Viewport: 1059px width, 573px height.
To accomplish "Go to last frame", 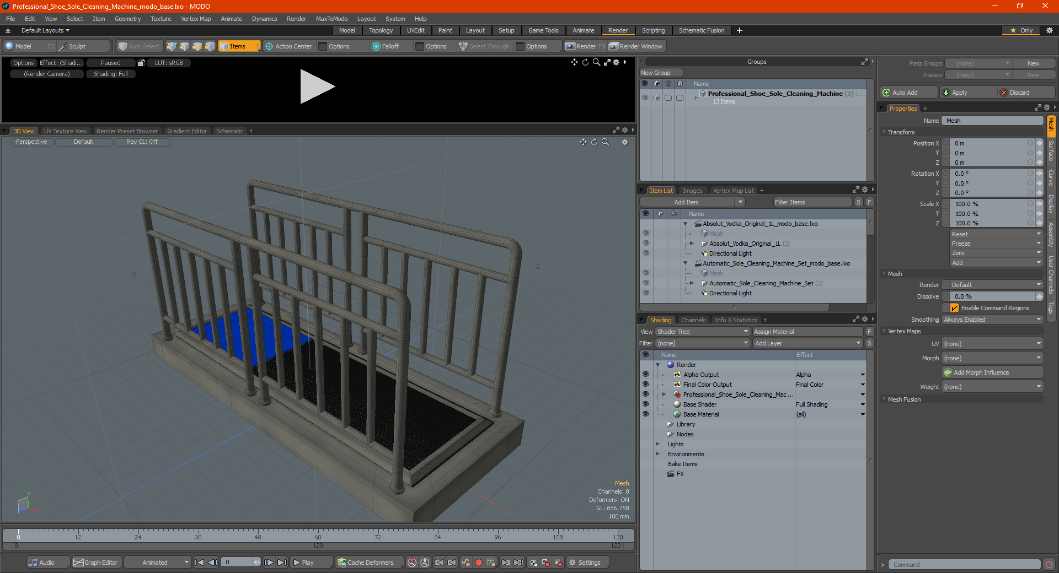I will (282, 563).
